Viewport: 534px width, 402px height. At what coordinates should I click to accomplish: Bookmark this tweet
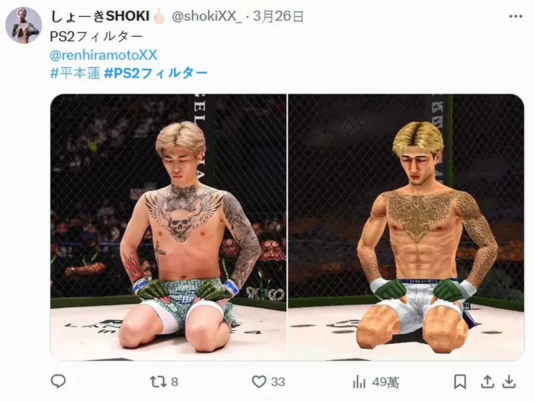coord(460,382)
